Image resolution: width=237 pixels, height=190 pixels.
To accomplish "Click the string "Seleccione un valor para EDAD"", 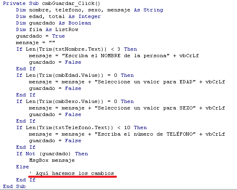I will [145, 82].
